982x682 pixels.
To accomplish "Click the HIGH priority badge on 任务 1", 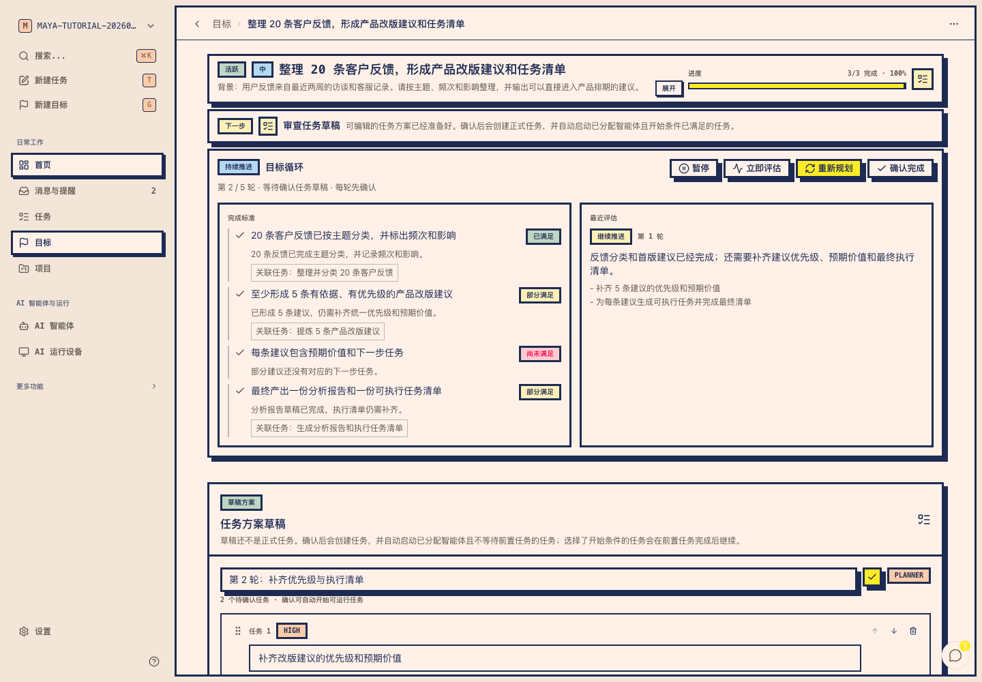I will coord(292,631).
